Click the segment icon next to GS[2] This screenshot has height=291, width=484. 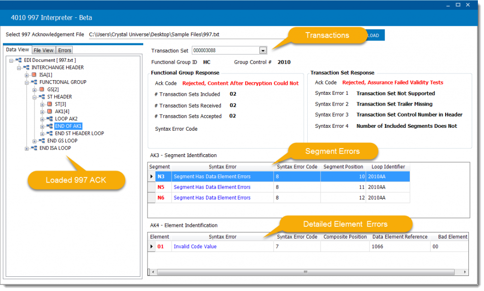point(41,90)
